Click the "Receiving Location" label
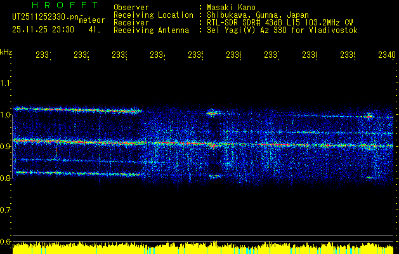 154,15
